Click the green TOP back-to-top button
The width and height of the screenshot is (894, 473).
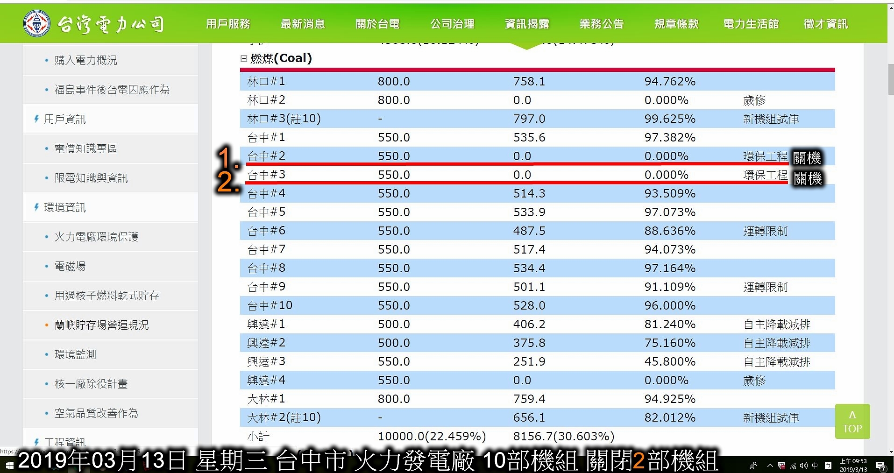852,421
